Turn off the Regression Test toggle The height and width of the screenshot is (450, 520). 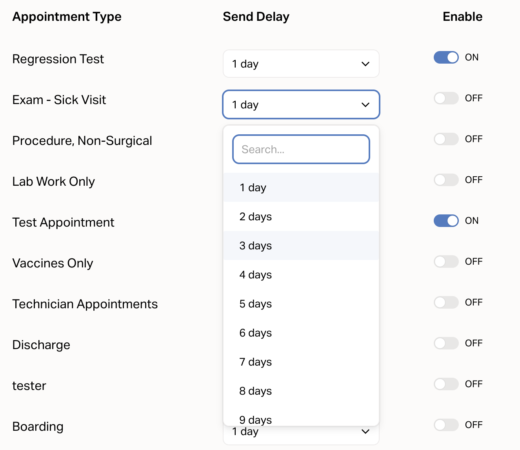(x=446, y=57)
